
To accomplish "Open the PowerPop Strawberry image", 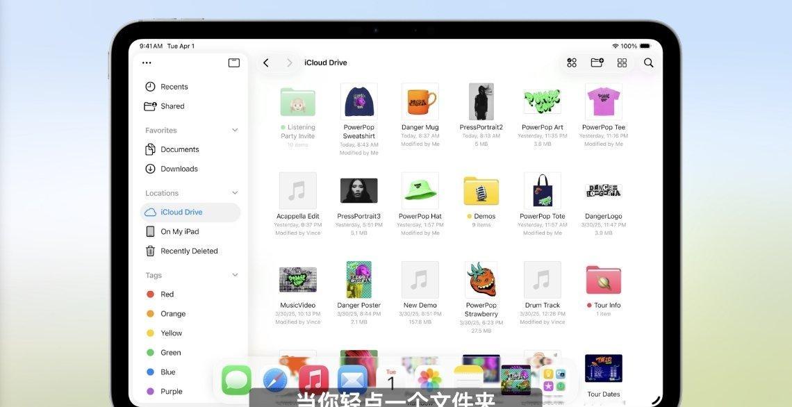I will pos(481,280).
